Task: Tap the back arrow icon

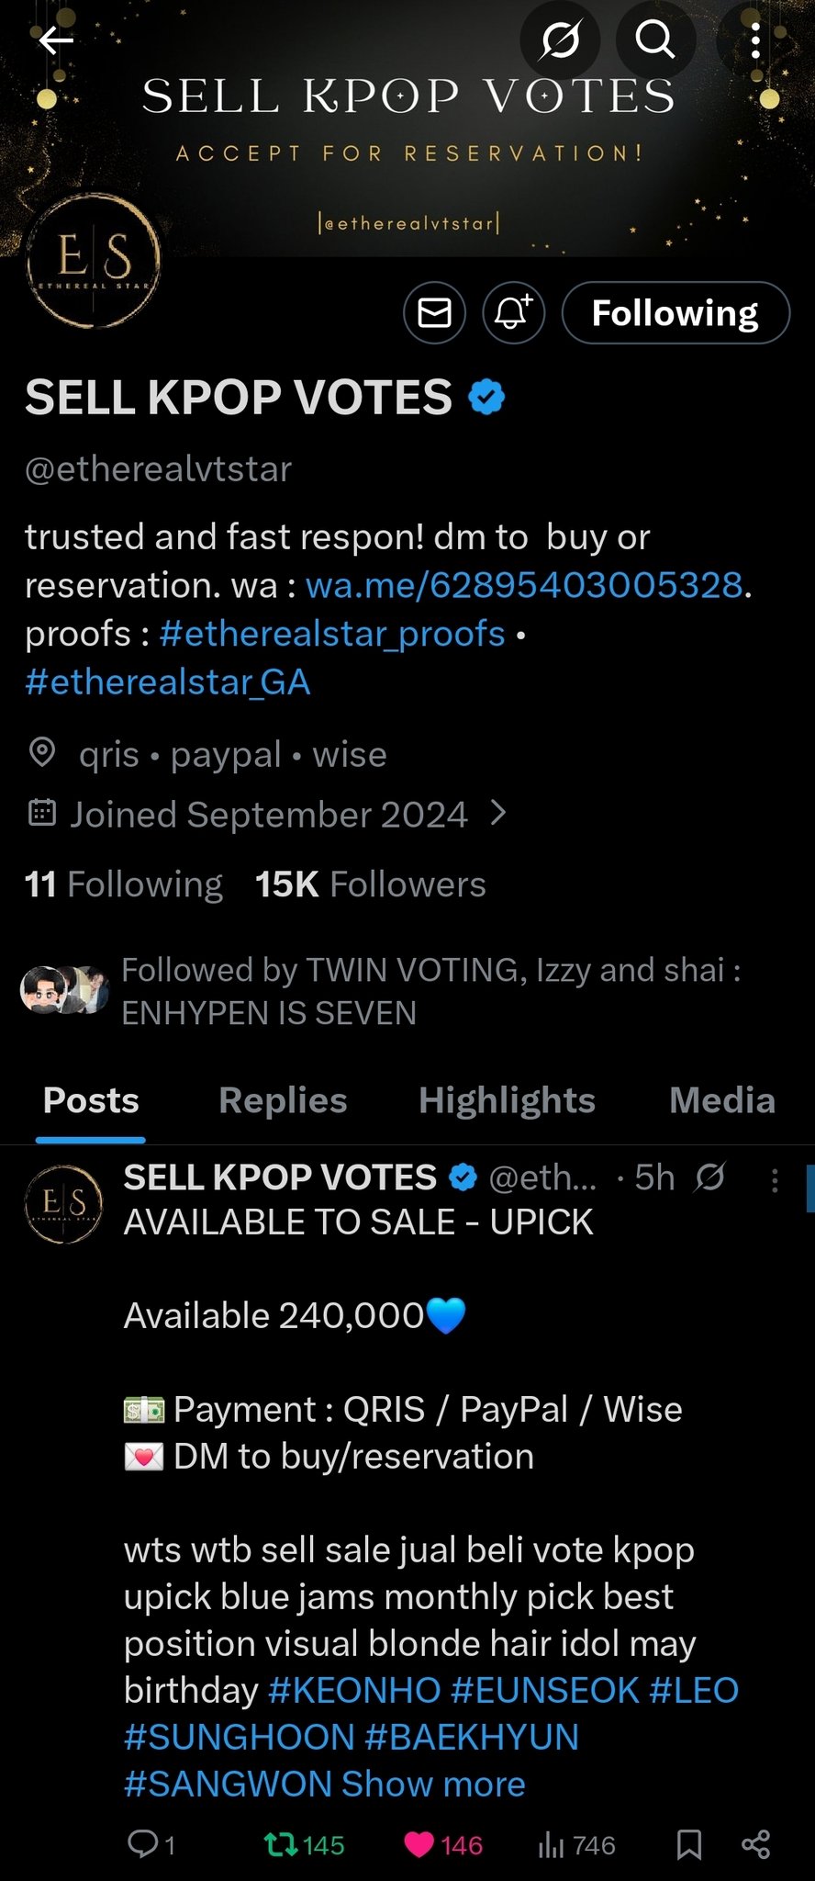Action: pos(56,39)
